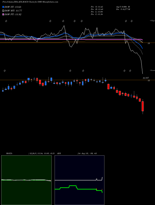Open the green MACD indicator chart
155x205 pixels.
coord(26,180)
